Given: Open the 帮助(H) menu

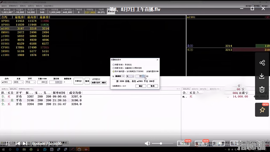Looking at the screenshot, I should [39, 6].
